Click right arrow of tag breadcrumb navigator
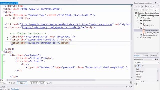 131,83
